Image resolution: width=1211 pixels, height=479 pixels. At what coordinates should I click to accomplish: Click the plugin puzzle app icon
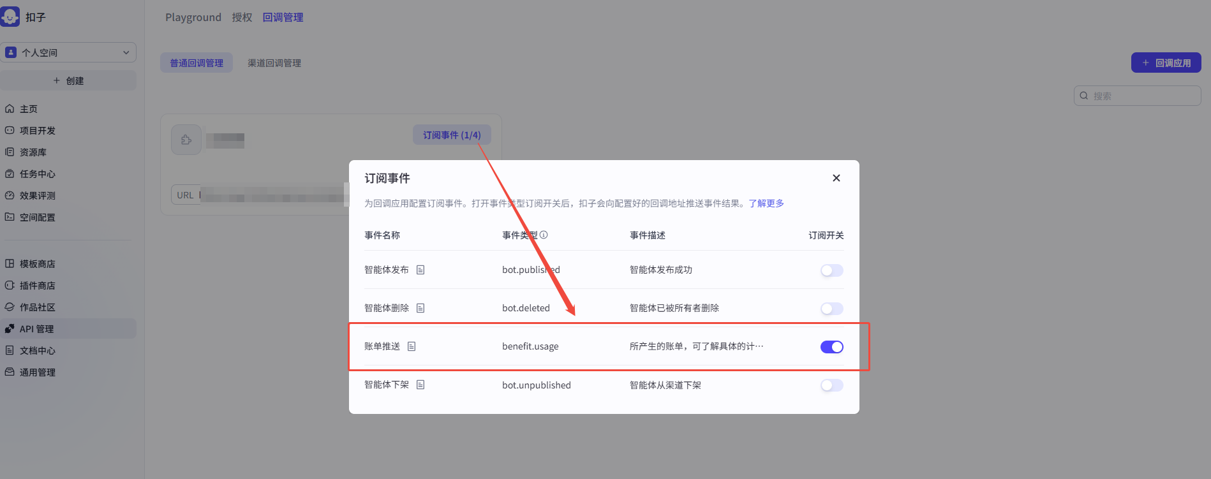coord(186,140)
